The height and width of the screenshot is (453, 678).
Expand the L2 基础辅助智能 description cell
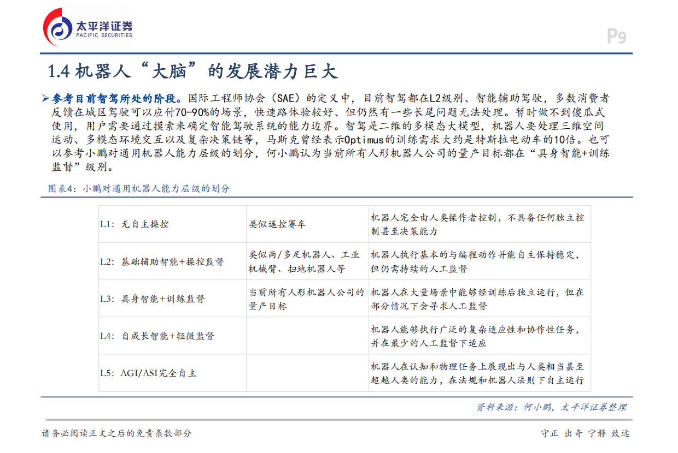point(478,261)
